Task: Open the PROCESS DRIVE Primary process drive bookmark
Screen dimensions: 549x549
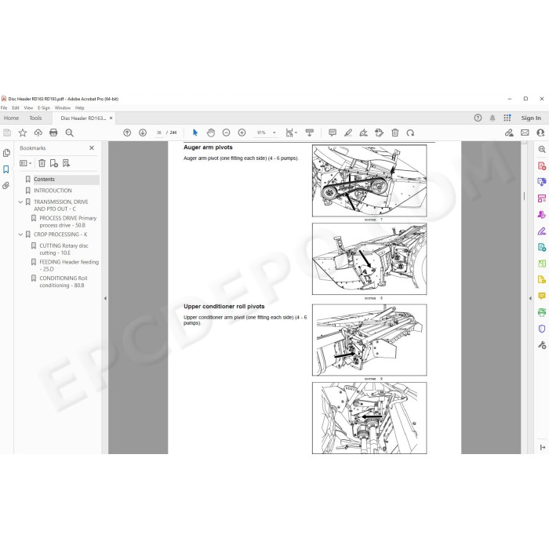Action: [67, 222]
